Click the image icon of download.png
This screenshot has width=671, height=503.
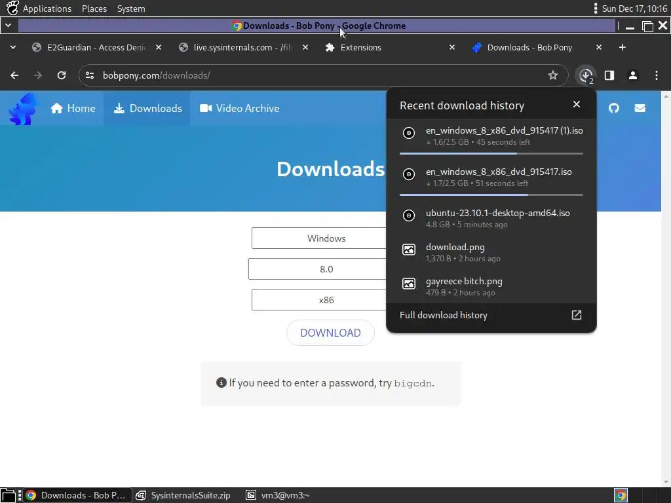(x=409, y=250)
